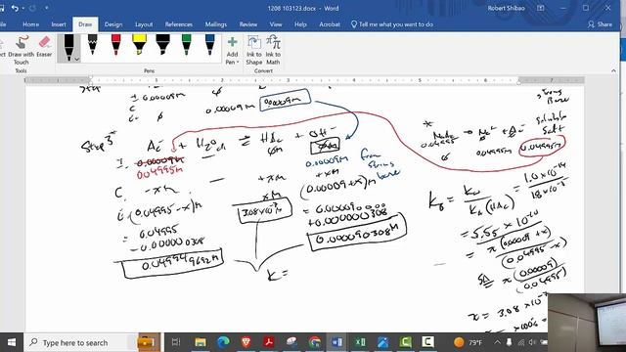626x352 pixels.
Task: Open File Explorer from taskbar
Action: tap(201, 342)
